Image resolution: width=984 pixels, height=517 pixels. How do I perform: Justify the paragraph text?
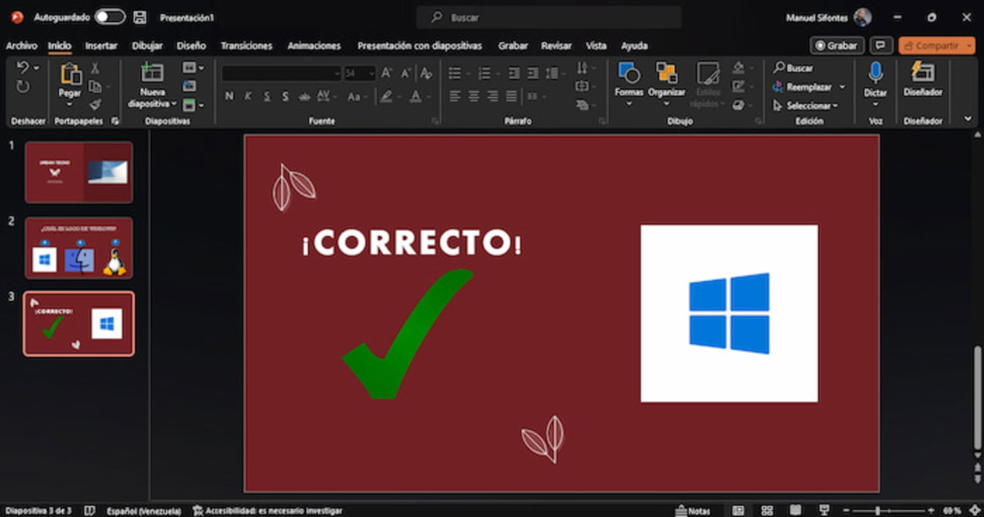(512, 96)
